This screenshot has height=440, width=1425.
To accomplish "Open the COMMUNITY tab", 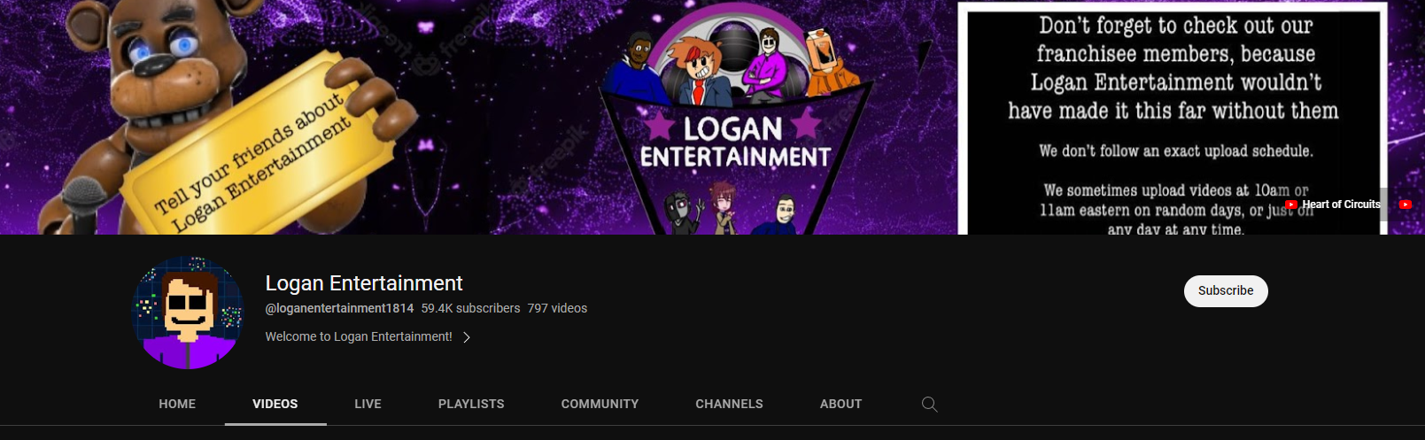I will click(600, 404).
